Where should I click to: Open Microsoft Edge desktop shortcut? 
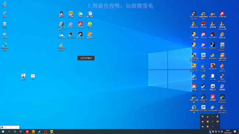pos(5,47)
